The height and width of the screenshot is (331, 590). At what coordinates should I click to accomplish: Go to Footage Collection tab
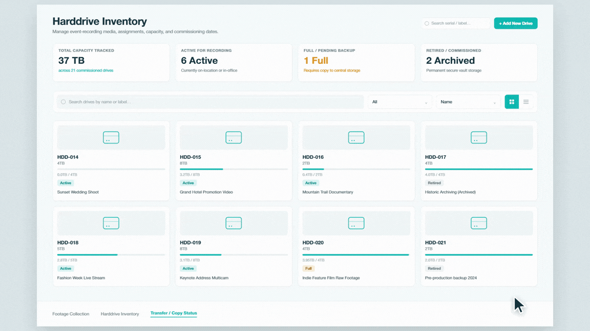71,314
